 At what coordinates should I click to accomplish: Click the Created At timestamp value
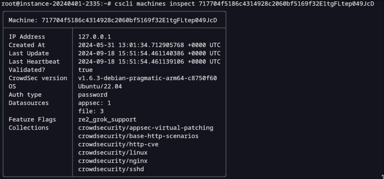pyautogui.click(x=149, y=45)
